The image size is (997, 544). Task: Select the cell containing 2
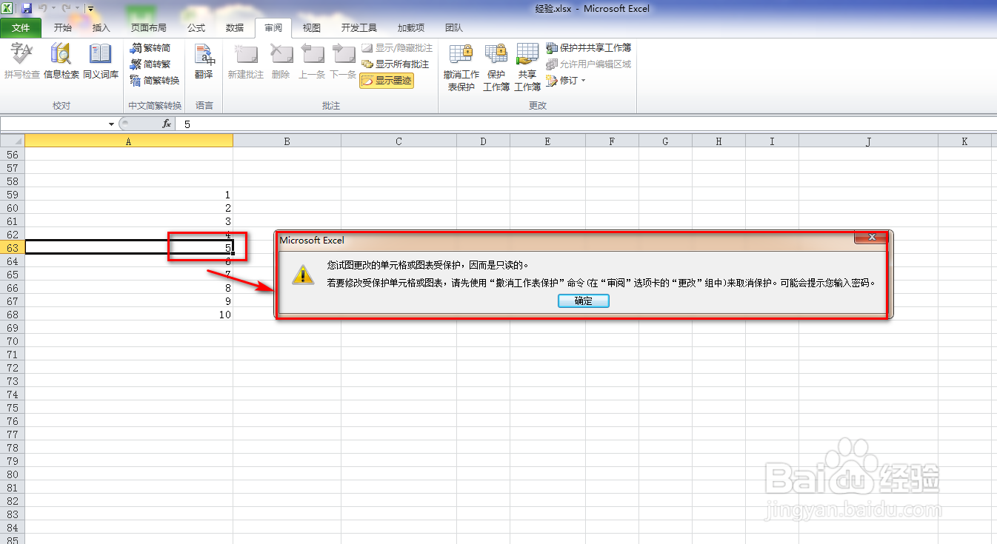coord(129,207)
